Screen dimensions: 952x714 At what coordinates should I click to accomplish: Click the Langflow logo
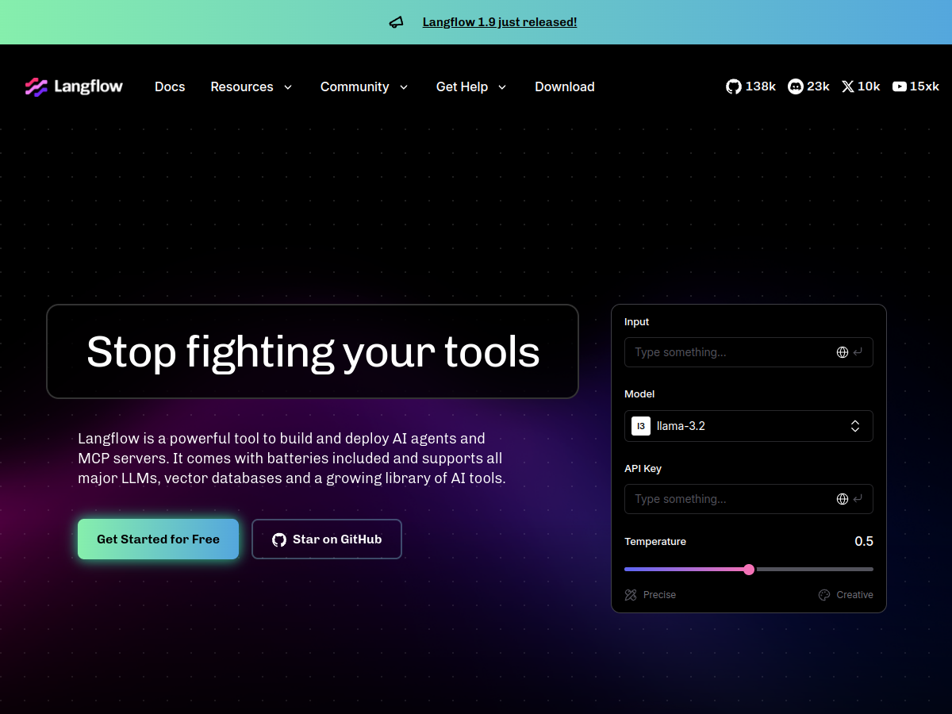point(74,86)
